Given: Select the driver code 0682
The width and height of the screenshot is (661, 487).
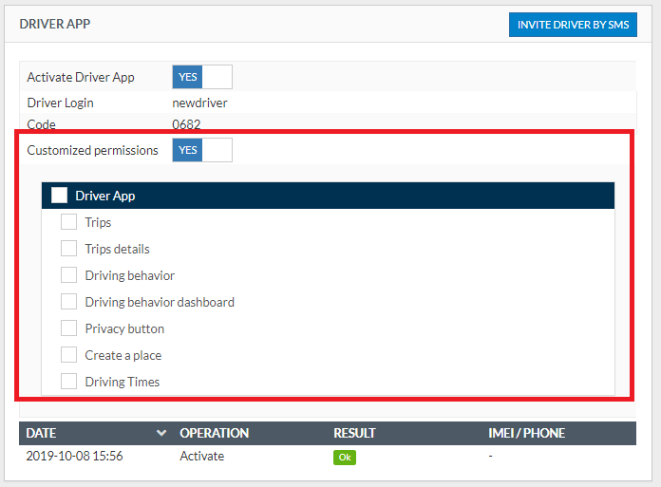Looking at the screenshot, I should pyautogui.click(x=186, y=124).
